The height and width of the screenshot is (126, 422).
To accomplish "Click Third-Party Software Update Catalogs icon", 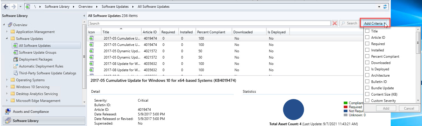I will point(16,73).
